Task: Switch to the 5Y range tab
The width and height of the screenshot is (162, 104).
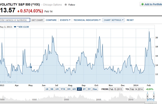Action: point(89,89)
